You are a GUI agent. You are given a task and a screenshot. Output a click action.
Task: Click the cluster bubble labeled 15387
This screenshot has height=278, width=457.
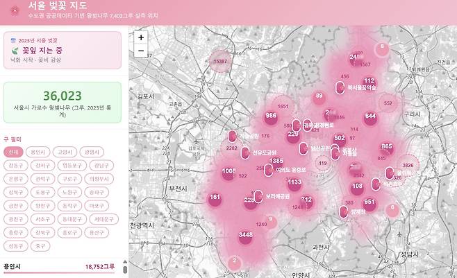tap(220, 62)
